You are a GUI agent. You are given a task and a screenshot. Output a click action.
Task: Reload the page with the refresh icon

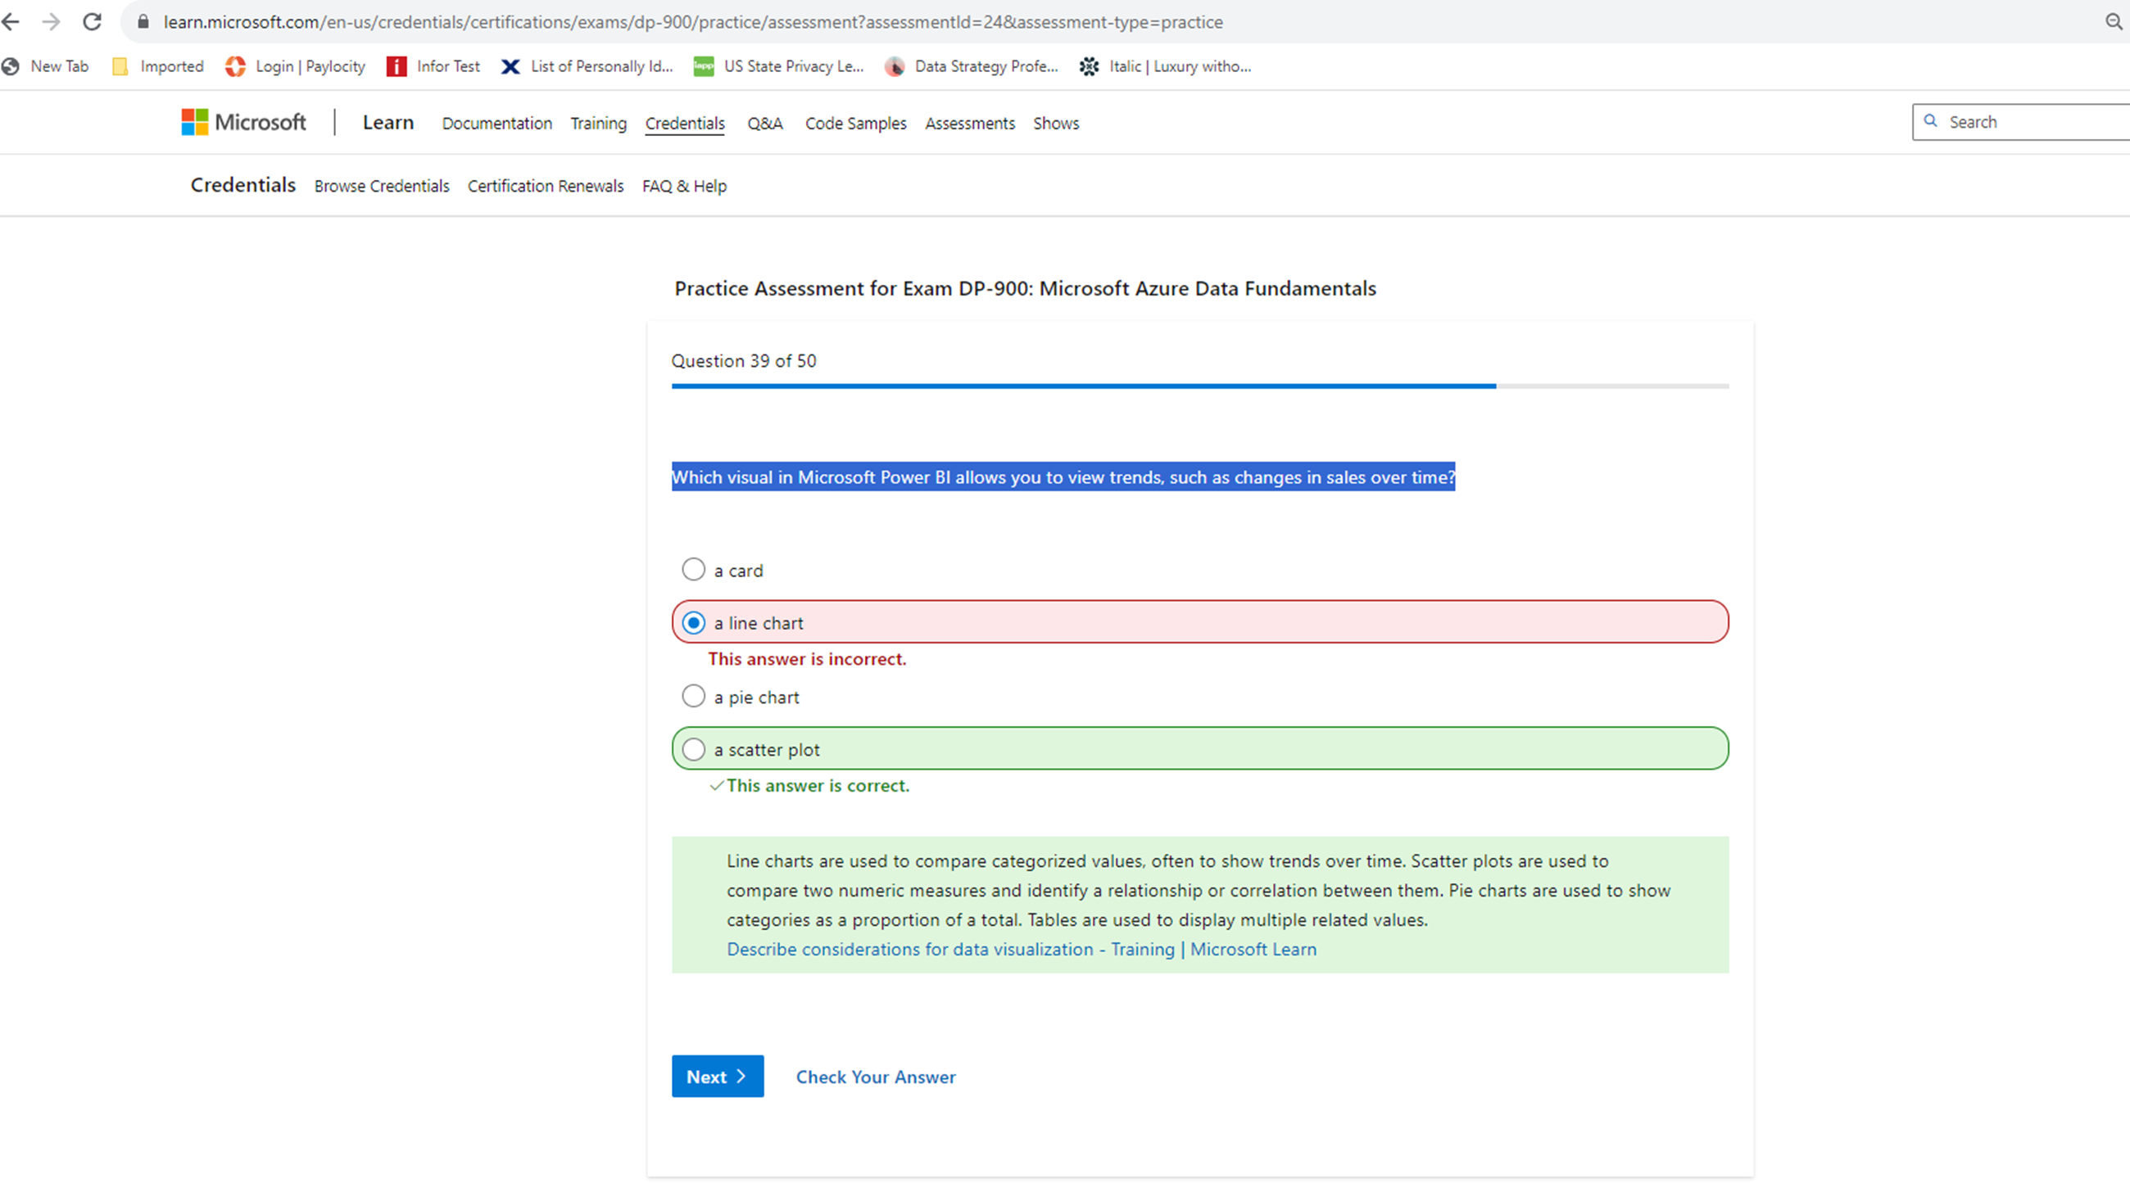pos(91,22)
